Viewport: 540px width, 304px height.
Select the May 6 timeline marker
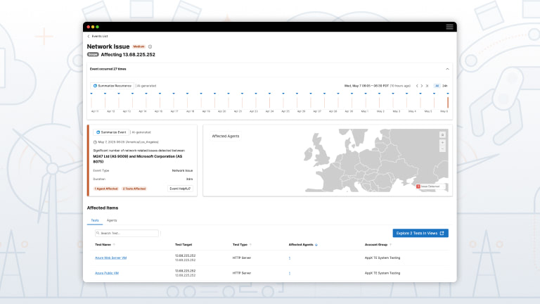point(448,102)
